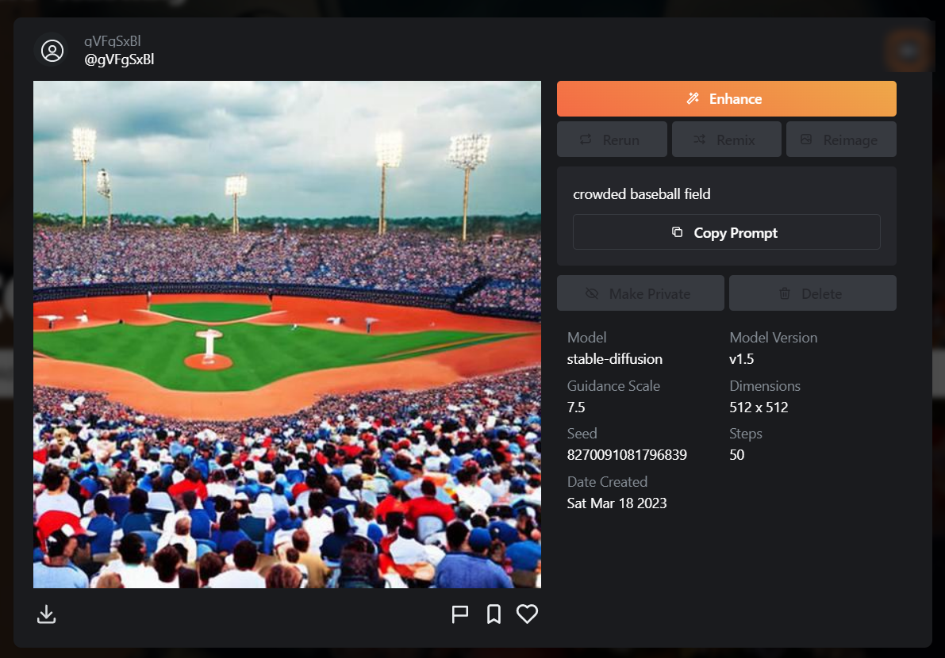Copy the prompt text
The height and width of the screenshot is (658, 945).
(x=726, y=232)
